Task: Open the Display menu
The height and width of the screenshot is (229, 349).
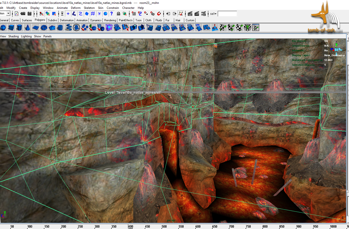Action: click(x=35, y=8)
